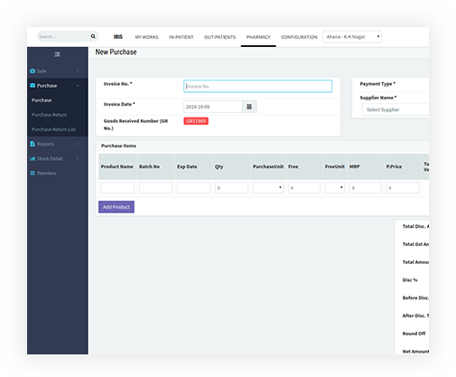Click the Reports document icon

pyautogui.click(x=33, y=144)
